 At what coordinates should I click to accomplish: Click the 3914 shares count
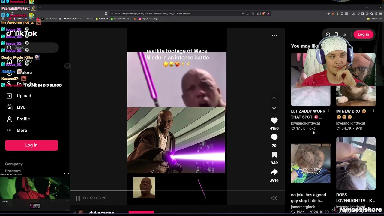tap(274, 180)
